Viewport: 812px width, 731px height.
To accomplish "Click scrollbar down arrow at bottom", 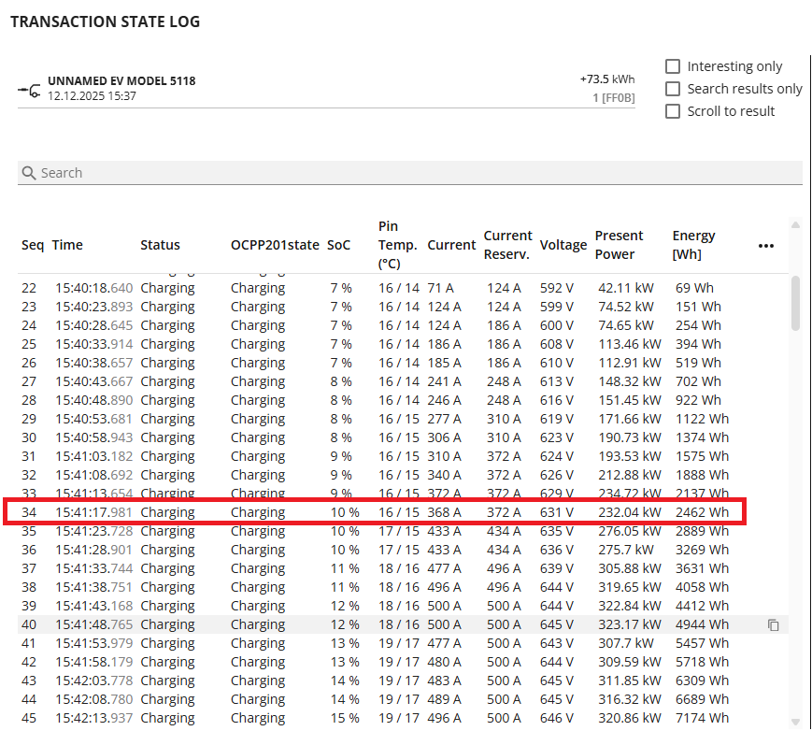I will (x=795, y=721).
